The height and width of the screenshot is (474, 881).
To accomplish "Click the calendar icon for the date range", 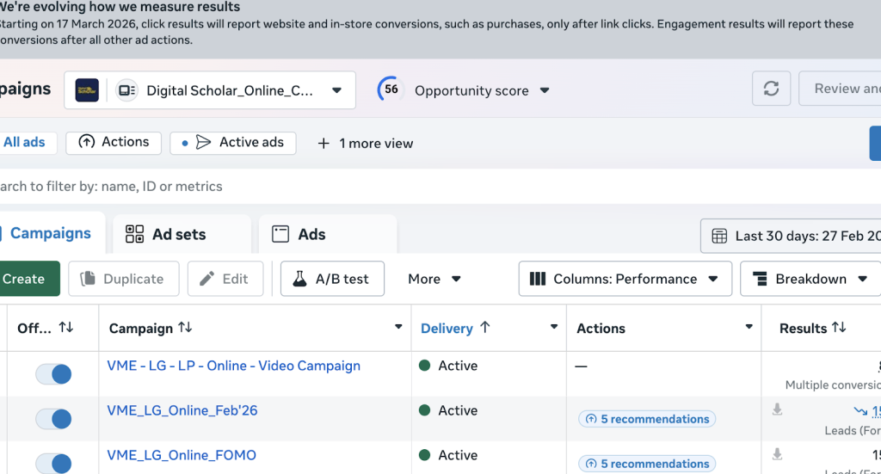I will (719, 237).
